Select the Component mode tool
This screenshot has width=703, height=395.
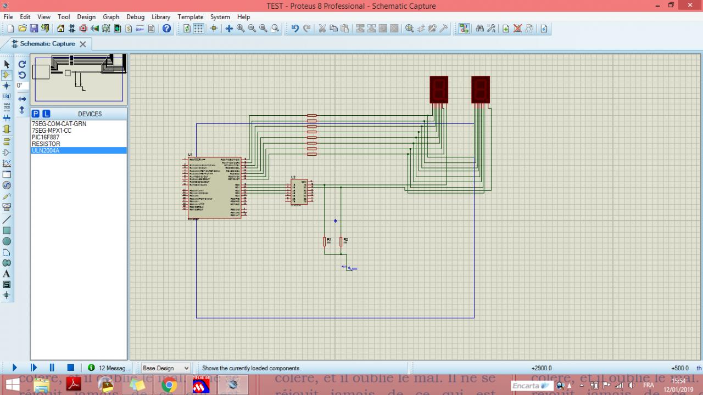click(x=7, y=75)
